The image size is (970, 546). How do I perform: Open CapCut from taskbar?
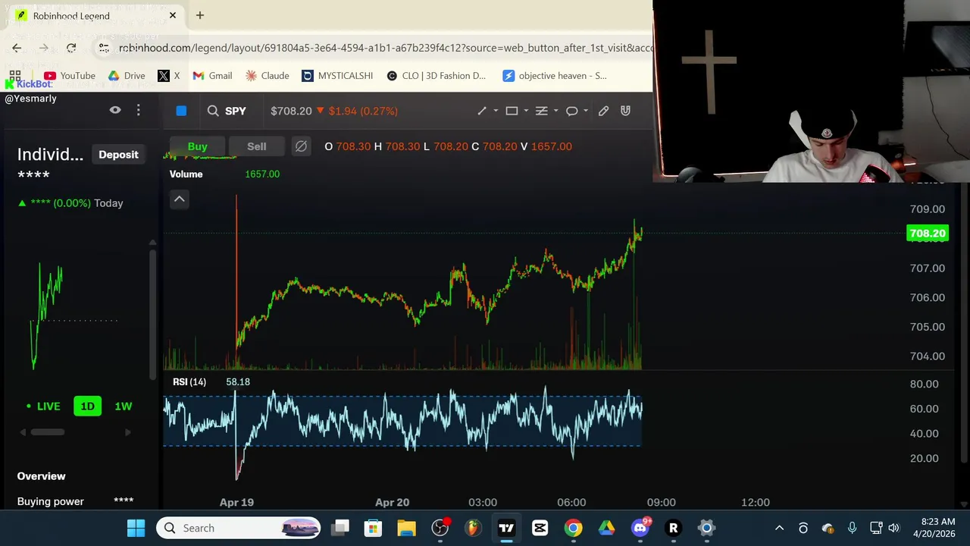[540, 528]
